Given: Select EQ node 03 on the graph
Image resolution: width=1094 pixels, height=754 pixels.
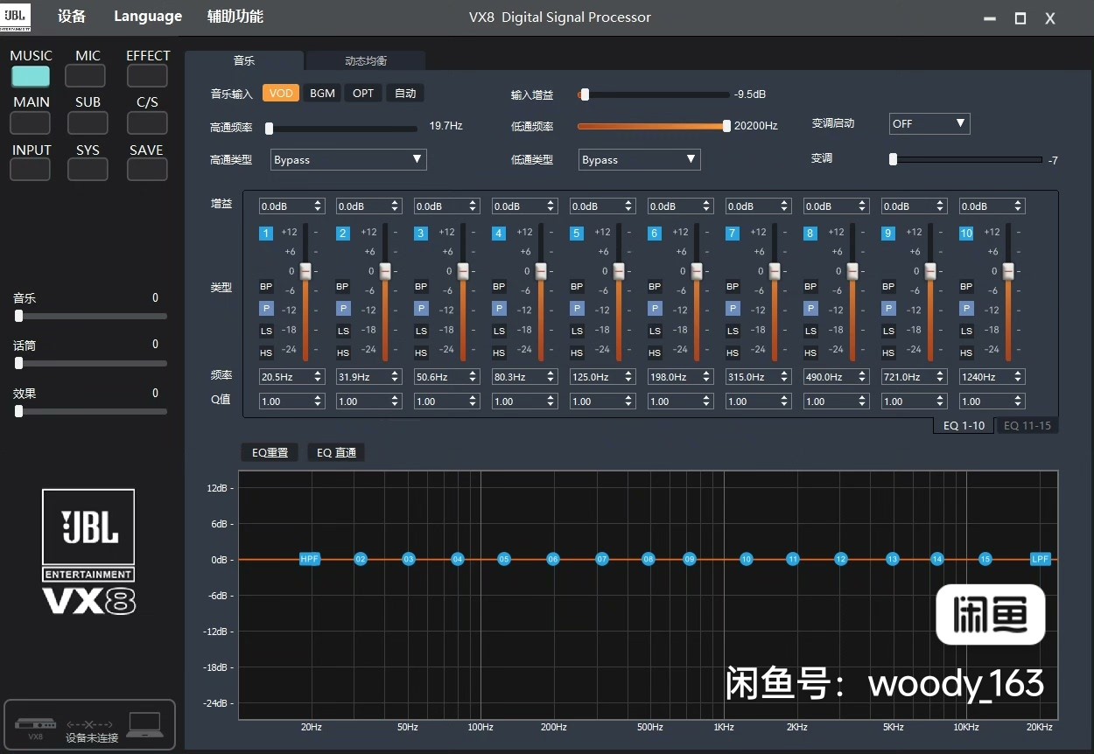Looking at the screenshot, I should coord(409,559).
